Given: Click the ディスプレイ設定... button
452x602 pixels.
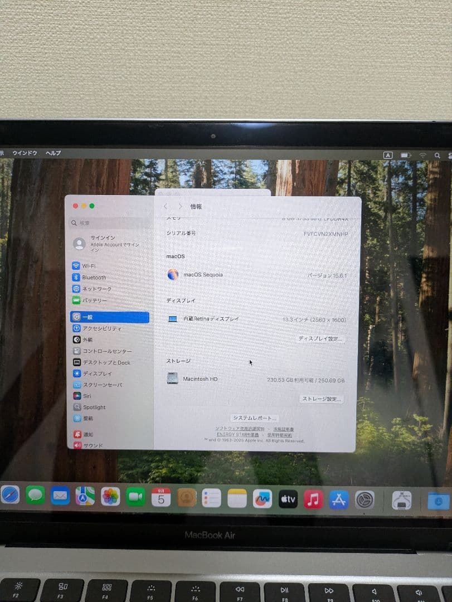Looking at the screenshot, I should pyautogui.click(x=320, y=339).
